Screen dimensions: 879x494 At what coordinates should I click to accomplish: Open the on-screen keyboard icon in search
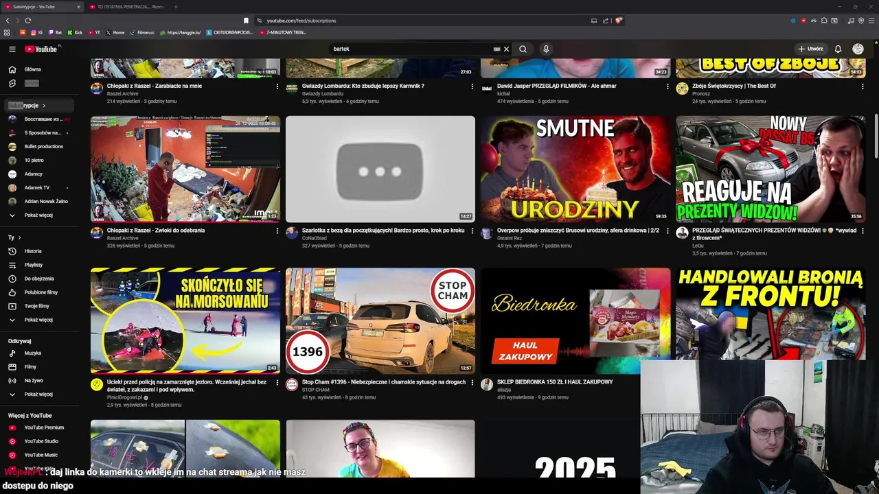pos(496,49)
